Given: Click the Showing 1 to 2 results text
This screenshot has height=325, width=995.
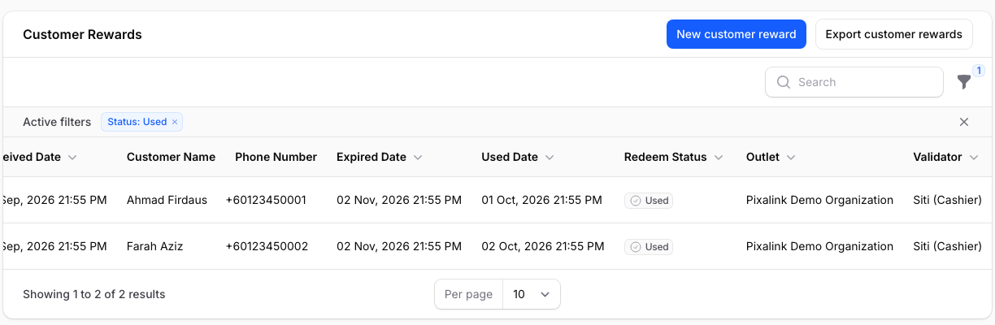Looking at the screenshot, I should (94, 294).
